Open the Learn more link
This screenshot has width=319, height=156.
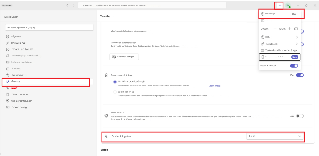pyautogui.click(x=214, y=86)
